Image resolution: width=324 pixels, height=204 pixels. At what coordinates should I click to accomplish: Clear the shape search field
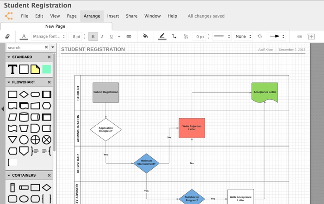(x=46, y=47)
